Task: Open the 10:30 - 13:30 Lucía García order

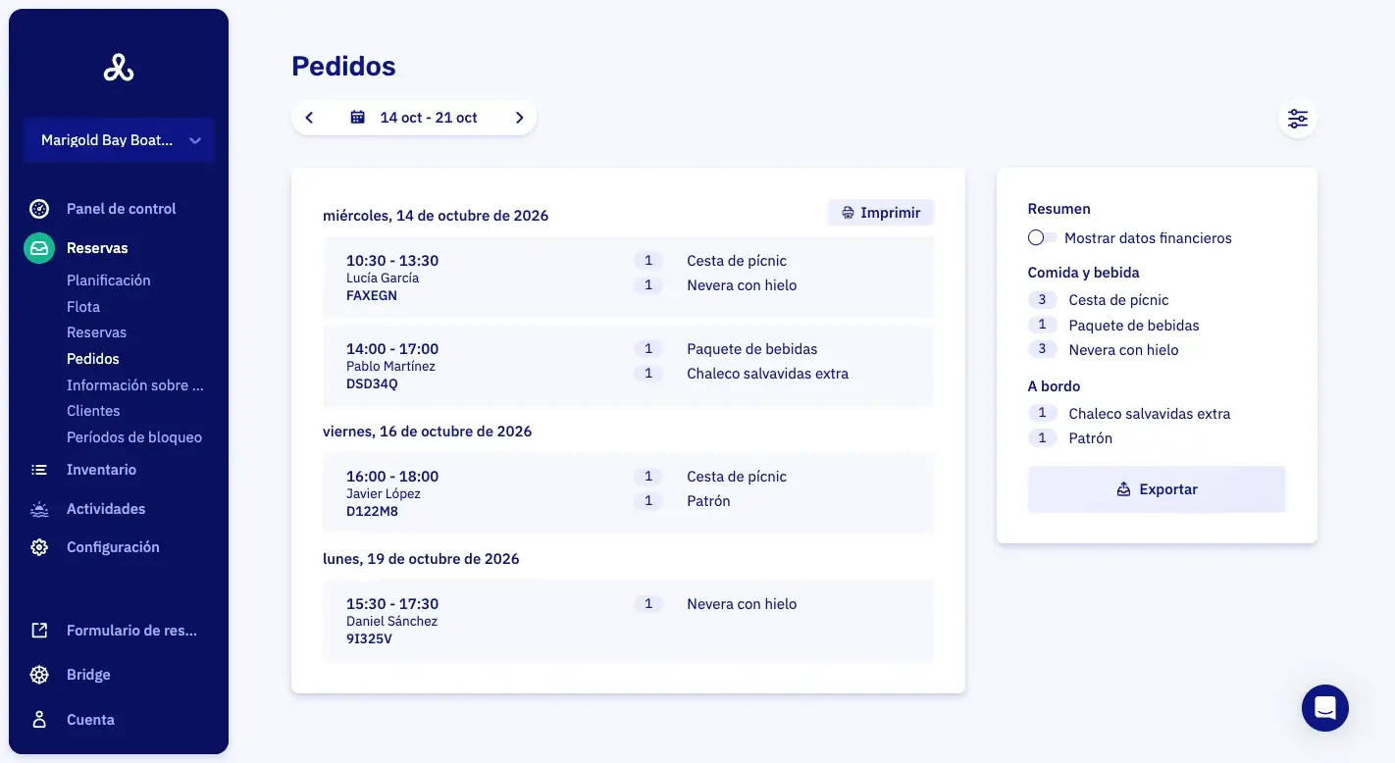Action: 628,278
